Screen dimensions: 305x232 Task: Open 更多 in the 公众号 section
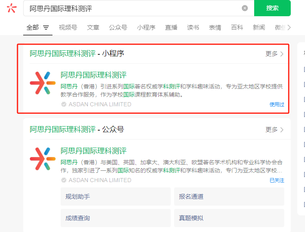coord(274,129)
